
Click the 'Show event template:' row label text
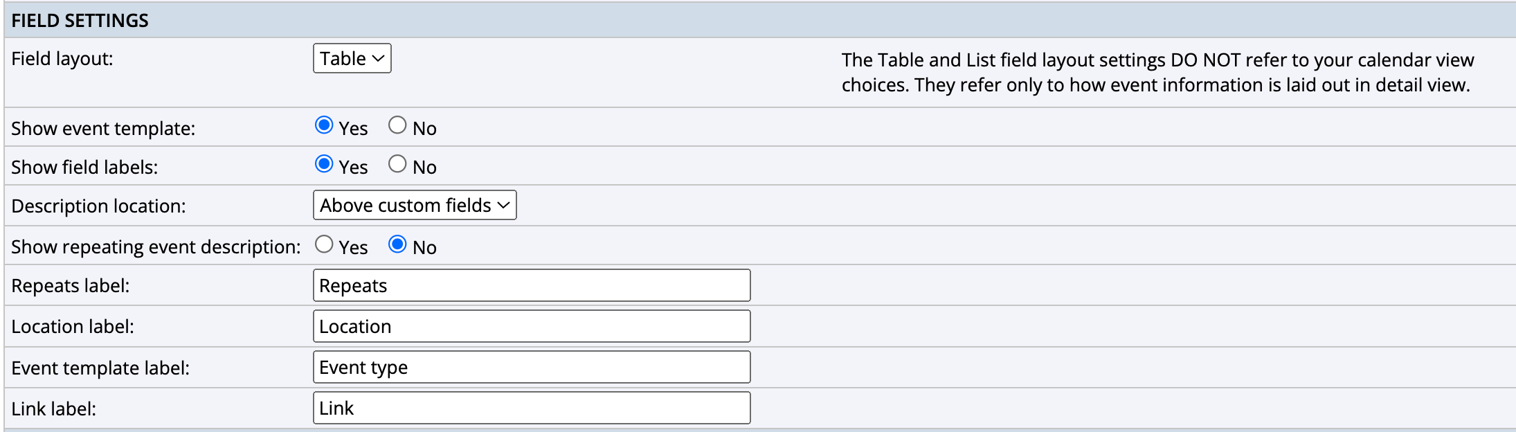(x=103, y=129)
